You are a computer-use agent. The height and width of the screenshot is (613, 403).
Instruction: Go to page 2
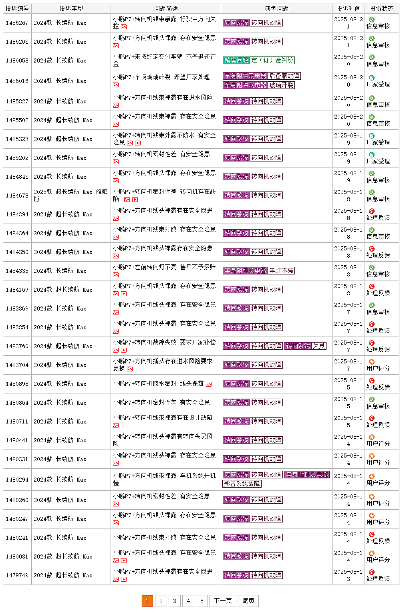coord(161,601)
